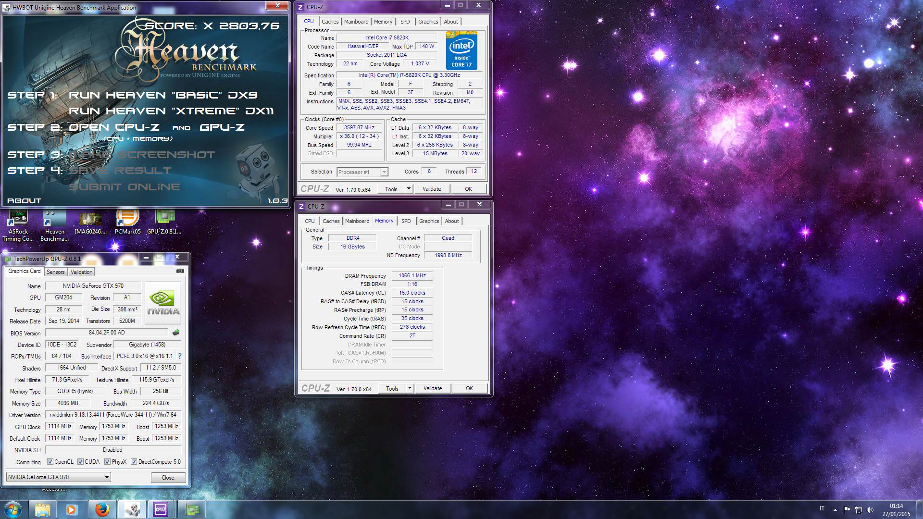Click OPEN CPU-Z in Heaven app
The width and height of the screenshot is (923, 519).
[114, 127]
